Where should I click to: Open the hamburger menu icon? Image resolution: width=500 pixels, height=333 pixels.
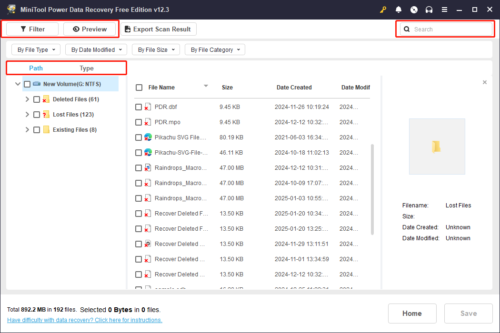[444, 10]
